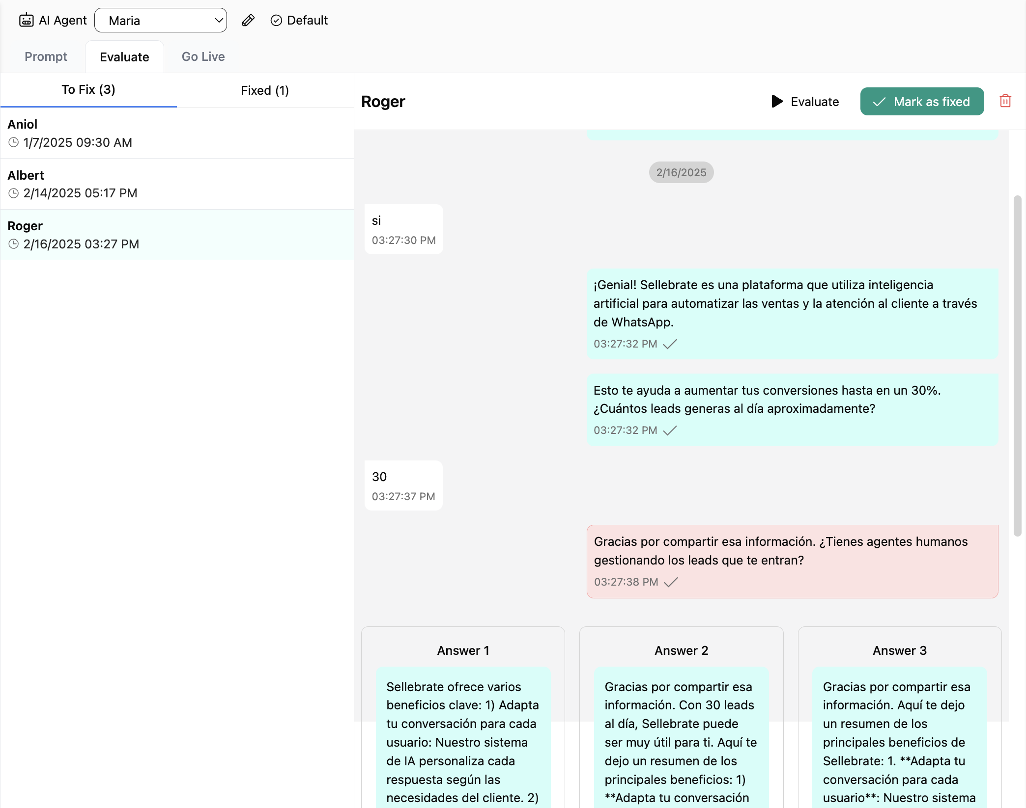Click the 2/16/2025 date separator

[681, 172]
